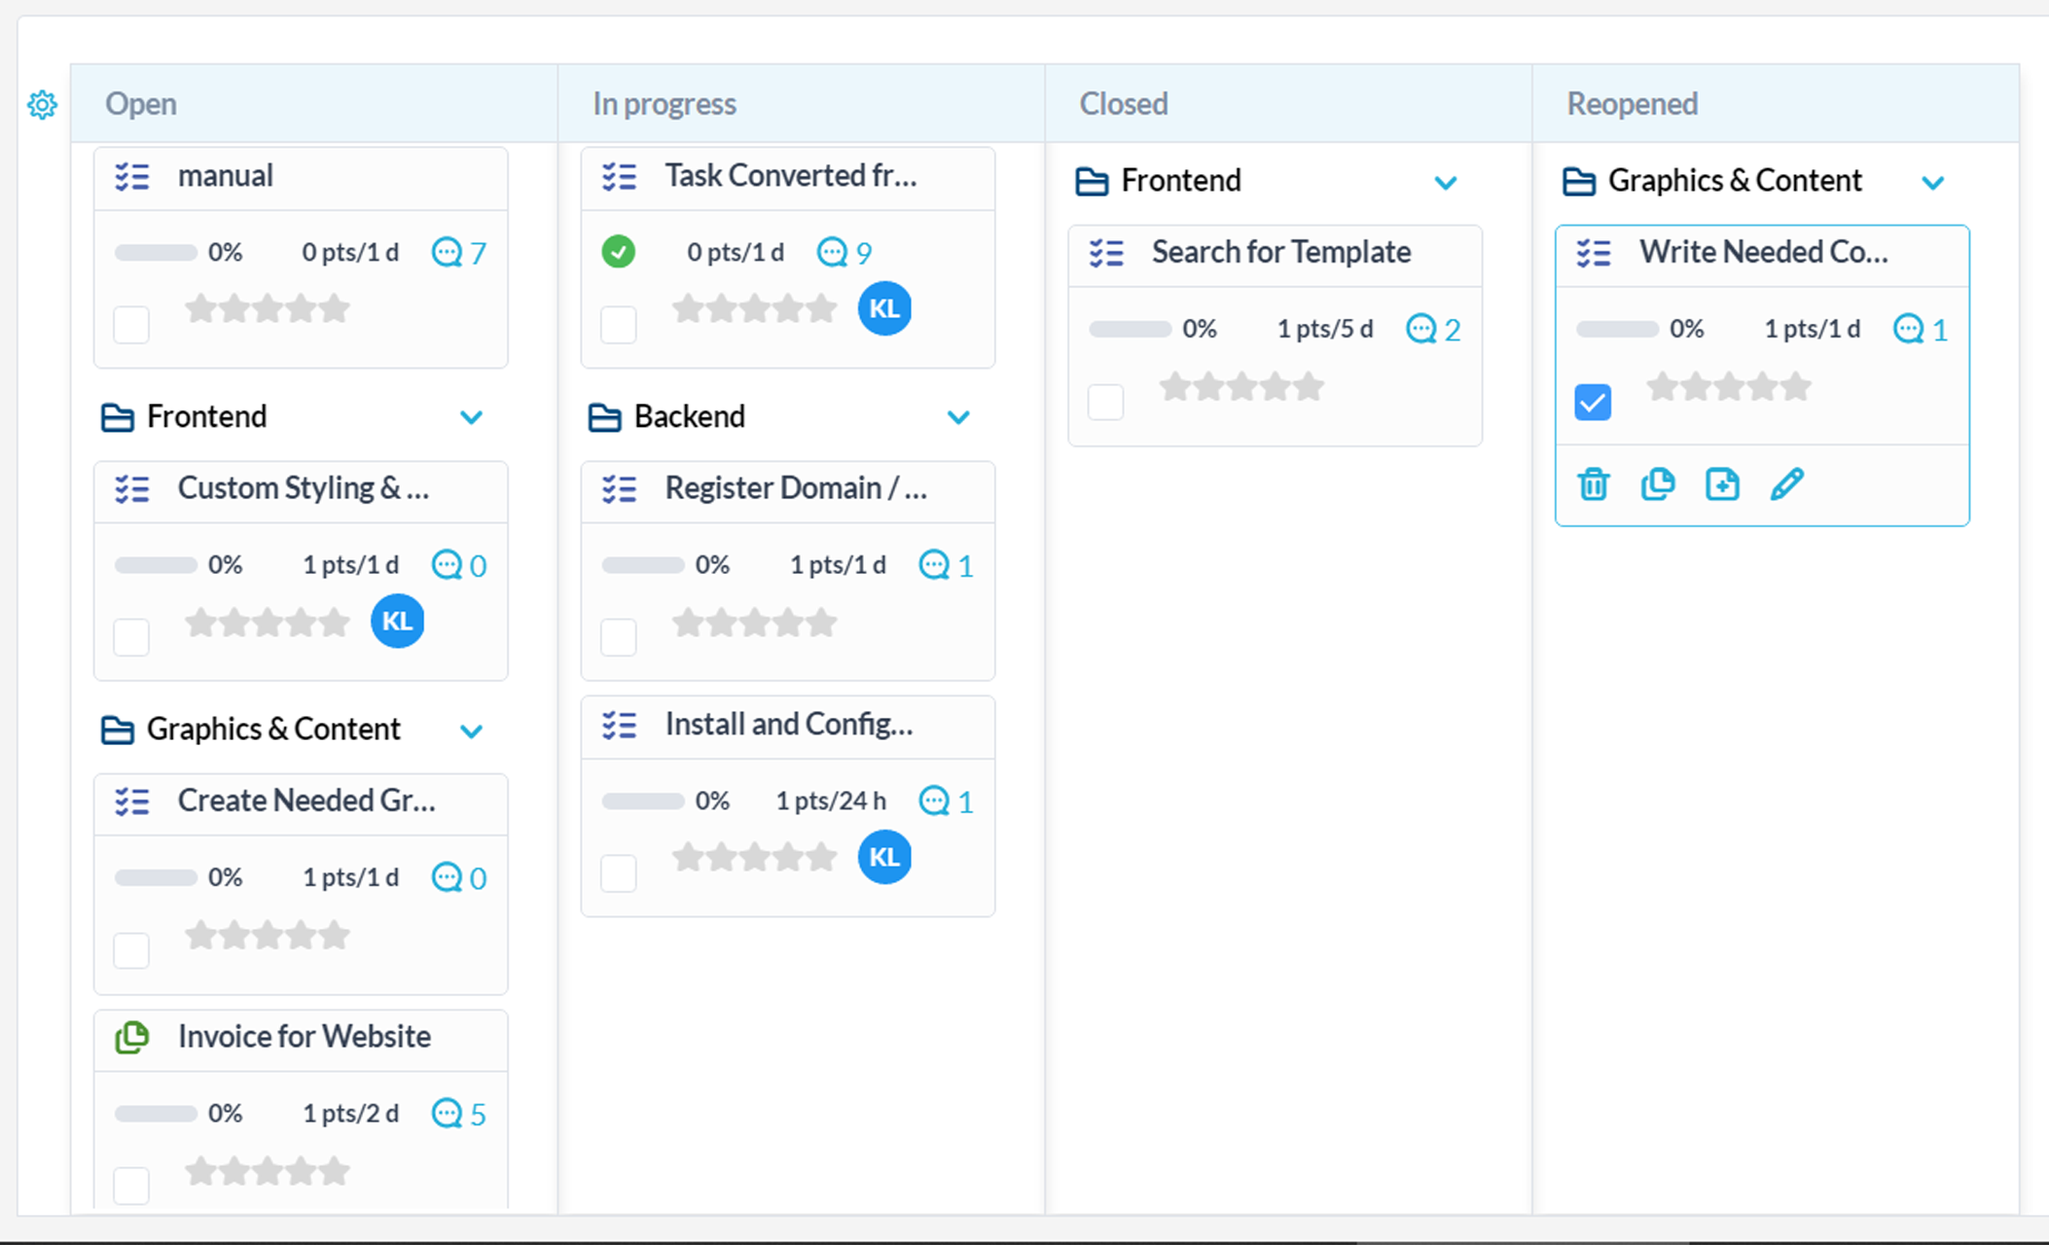This screenshot has height=1245, width=2049.
Task: Click the progress bar on the manual card
Action: (156, 253)
